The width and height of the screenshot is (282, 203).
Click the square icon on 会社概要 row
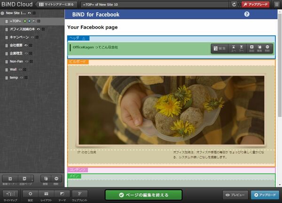point(31,45)
